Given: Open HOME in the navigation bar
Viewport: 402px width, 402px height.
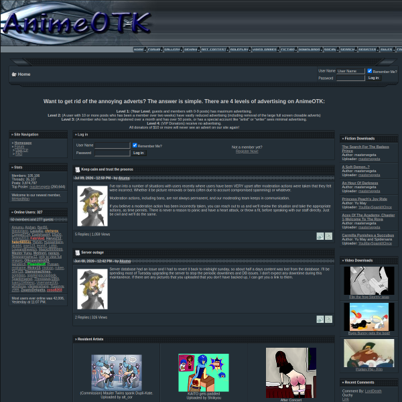Looking at the screenshot, I should [x=139, y=50].
